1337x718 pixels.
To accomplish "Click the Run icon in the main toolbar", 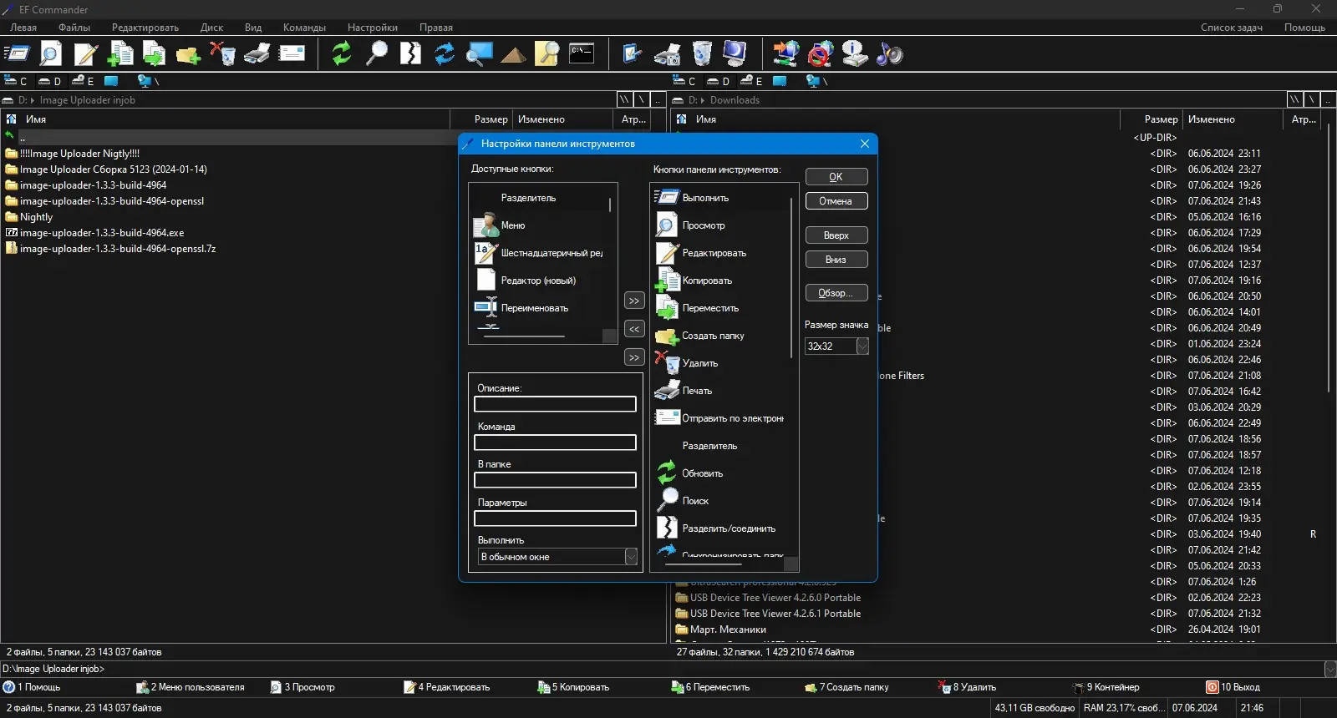I will (17, 54).
